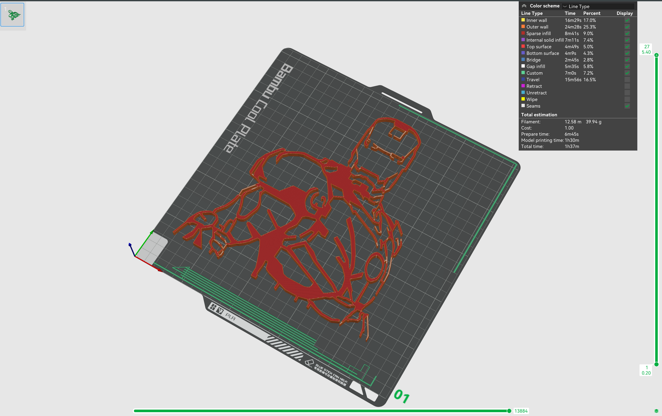
Task: Click the orange Outer wall color swatch
Action: [x=523, y=27]
